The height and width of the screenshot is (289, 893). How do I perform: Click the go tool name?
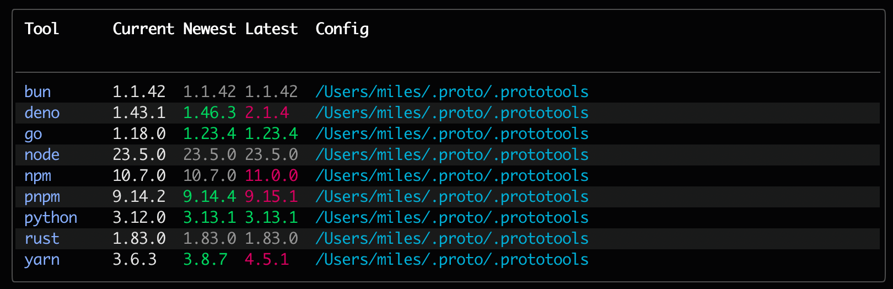[x=33, y=134]
